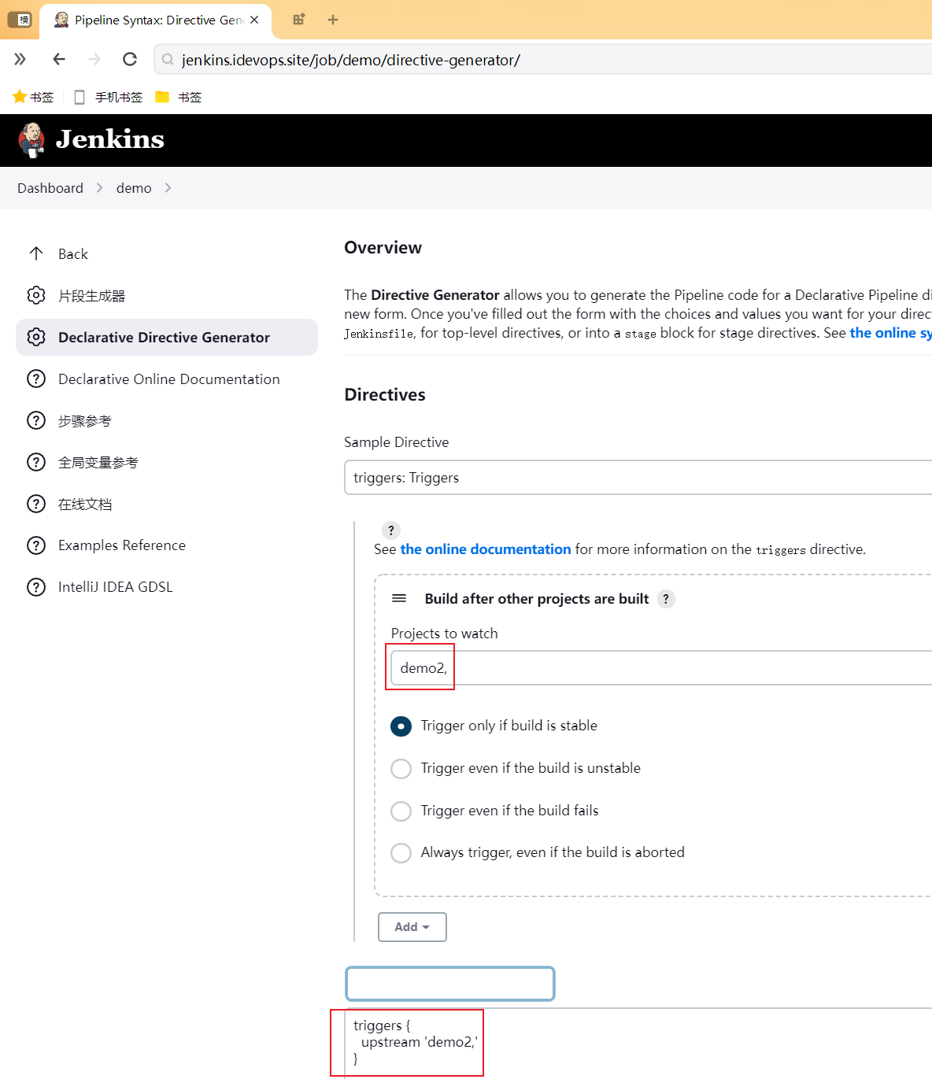Expand the chevron after demo breadcrumb
The width and height of the screenshot is (932, 1079).
tap(168, 188)
